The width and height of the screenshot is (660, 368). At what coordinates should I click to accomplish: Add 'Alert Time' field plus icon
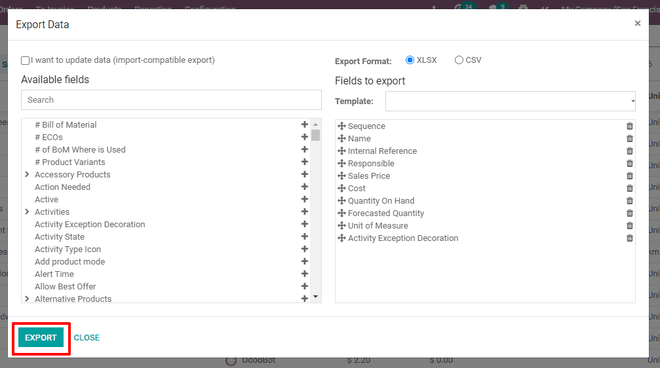(x=305, y=274)
